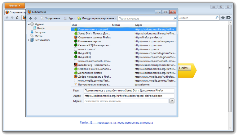Select Стартовая страница Firefox entry
238x136 pixels.
tap(124, 37)
